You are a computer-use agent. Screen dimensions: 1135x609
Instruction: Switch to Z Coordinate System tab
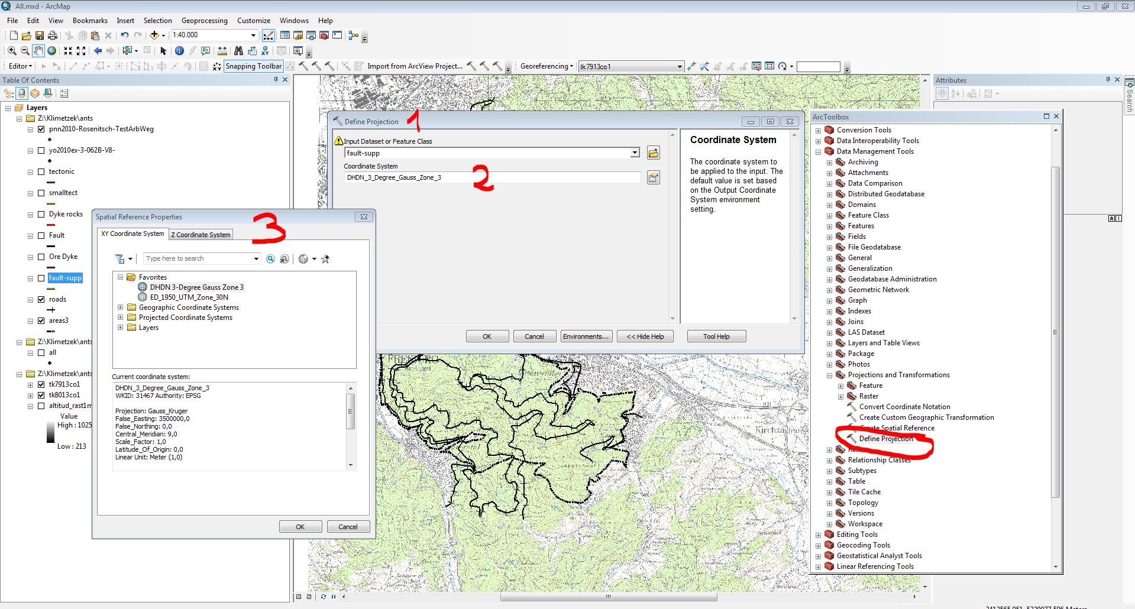click(201, 235)
